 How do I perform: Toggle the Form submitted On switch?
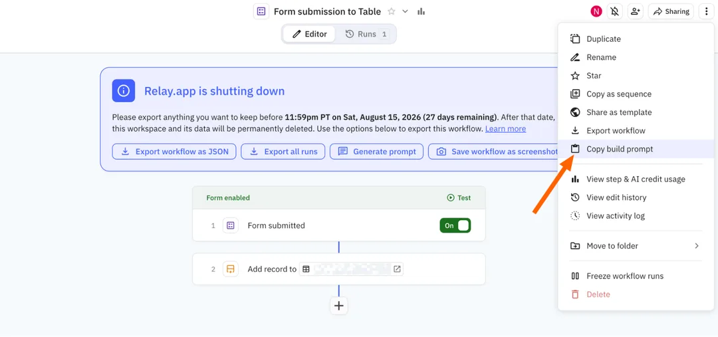coord(455,225)
